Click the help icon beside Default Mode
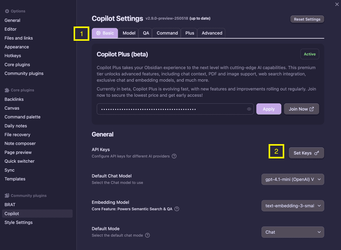 (x=147, y=235)
